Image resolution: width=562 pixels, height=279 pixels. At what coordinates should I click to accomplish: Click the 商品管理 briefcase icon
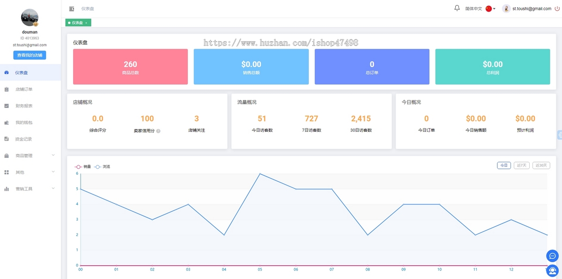[x=7, y=156]
